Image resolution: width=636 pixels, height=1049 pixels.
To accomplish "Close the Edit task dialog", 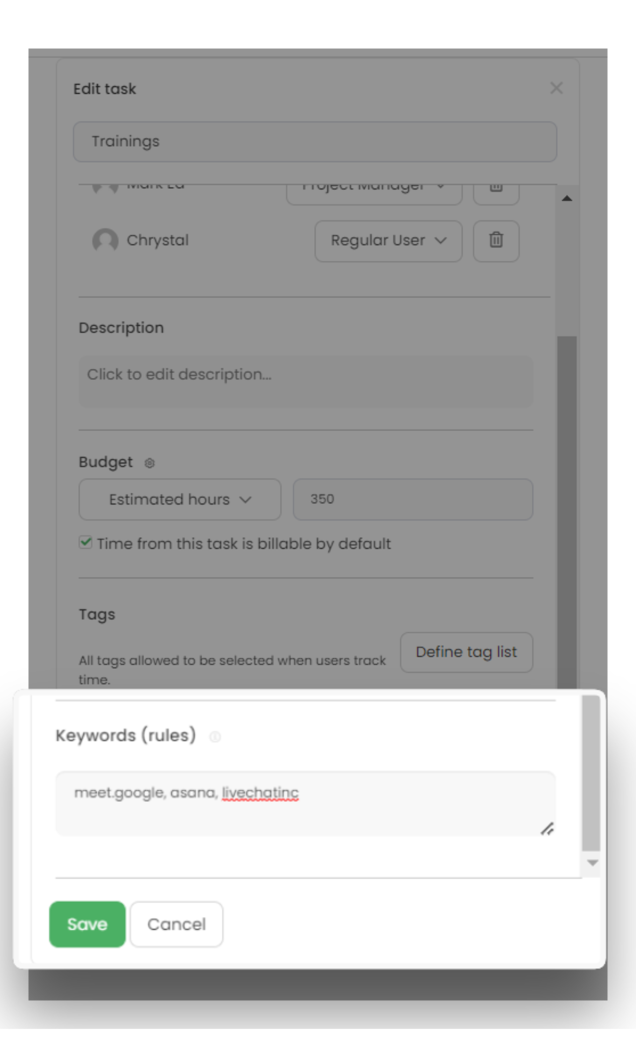I will point(556,88).
